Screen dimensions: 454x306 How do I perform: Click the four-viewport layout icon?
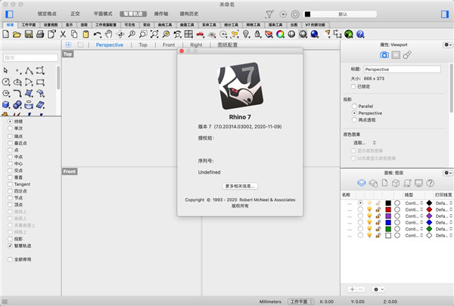click(x=70, y=45)
